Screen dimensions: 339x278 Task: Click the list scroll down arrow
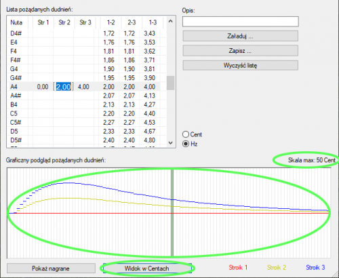(171, 143)
